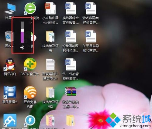Screen dimensions: 152x129
Task: Open the 气—气热管换热器实 Word document
Action: tap(71, 64)
